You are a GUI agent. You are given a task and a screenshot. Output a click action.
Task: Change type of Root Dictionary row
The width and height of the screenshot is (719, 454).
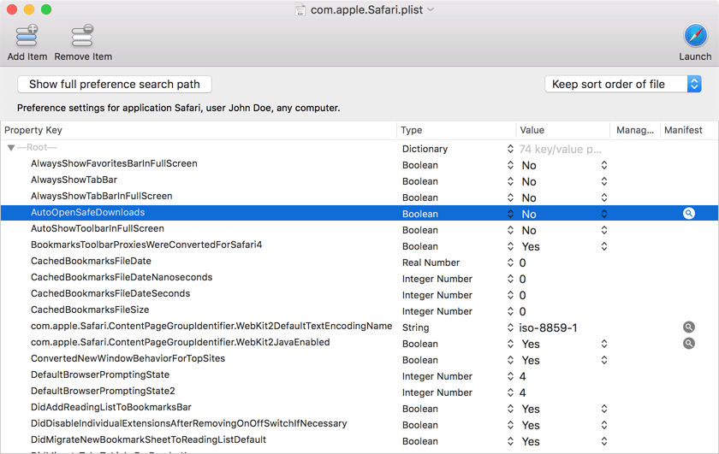(x=510, y=149)
